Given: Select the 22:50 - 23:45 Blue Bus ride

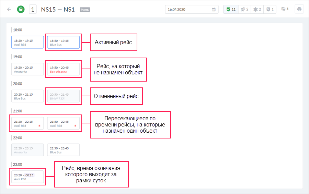Looking at the screenshot, I should 64,150.
